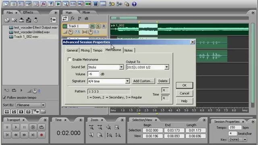This screenshot has width=258, height=145.
Task: Open Selection/View panel options menu arrow
Action: point(204,120)
